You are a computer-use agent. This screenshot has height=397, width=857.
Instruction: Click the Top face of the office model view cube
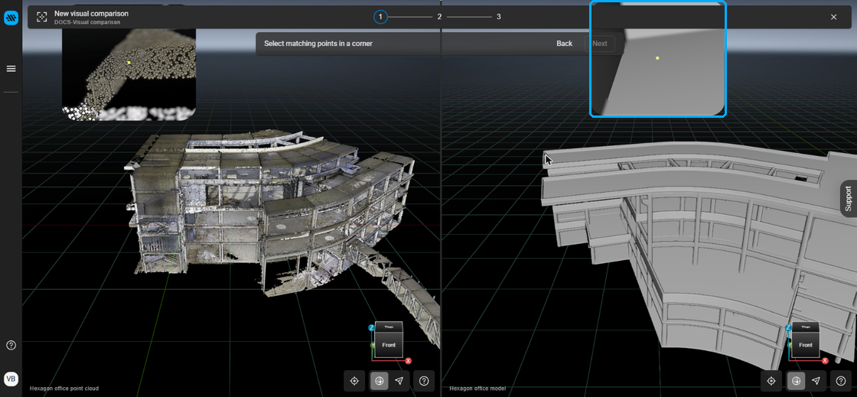pos(806,327)
